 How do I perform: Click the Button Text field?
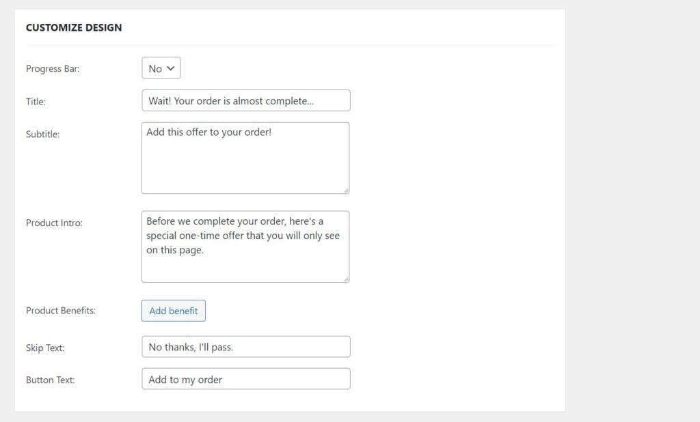point(246,378)
